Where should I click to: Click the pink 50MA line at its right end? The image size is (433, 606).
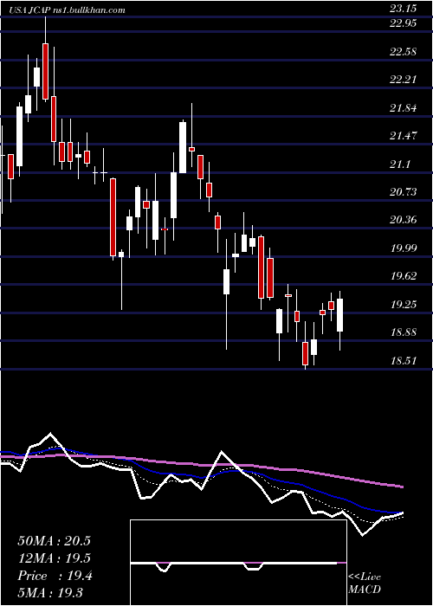coord(402,487)
